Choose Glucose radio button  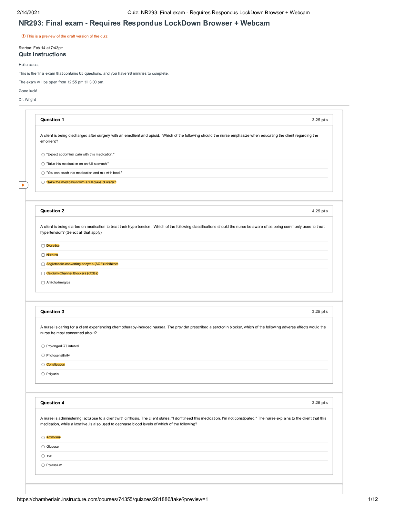click(43, 447)
